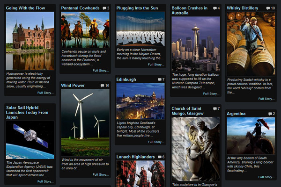Open the Balloon Crashes in Australia title
The height and width of the screenshot is (187, 281).
[189, 10]
